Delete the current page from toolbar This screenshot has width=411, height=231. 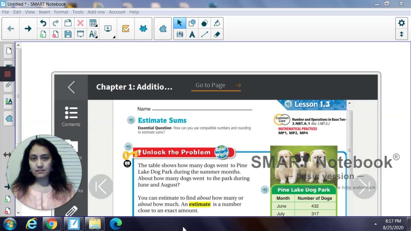click(x=56, y=34)
